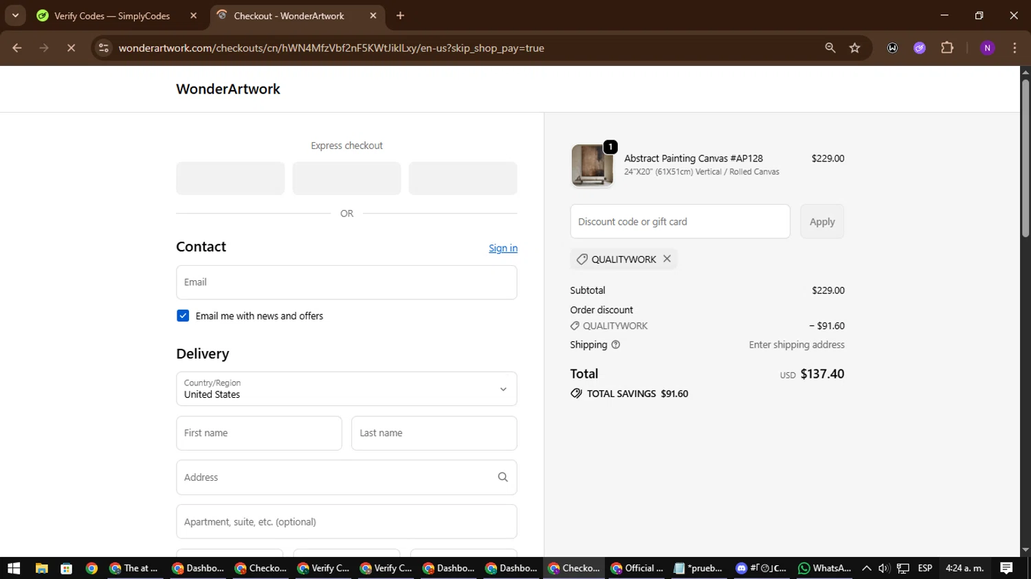Switch to the Verify Codes — SimplyCodes tab
This screenshot has height=579, width=1031.
click(112, 16)
